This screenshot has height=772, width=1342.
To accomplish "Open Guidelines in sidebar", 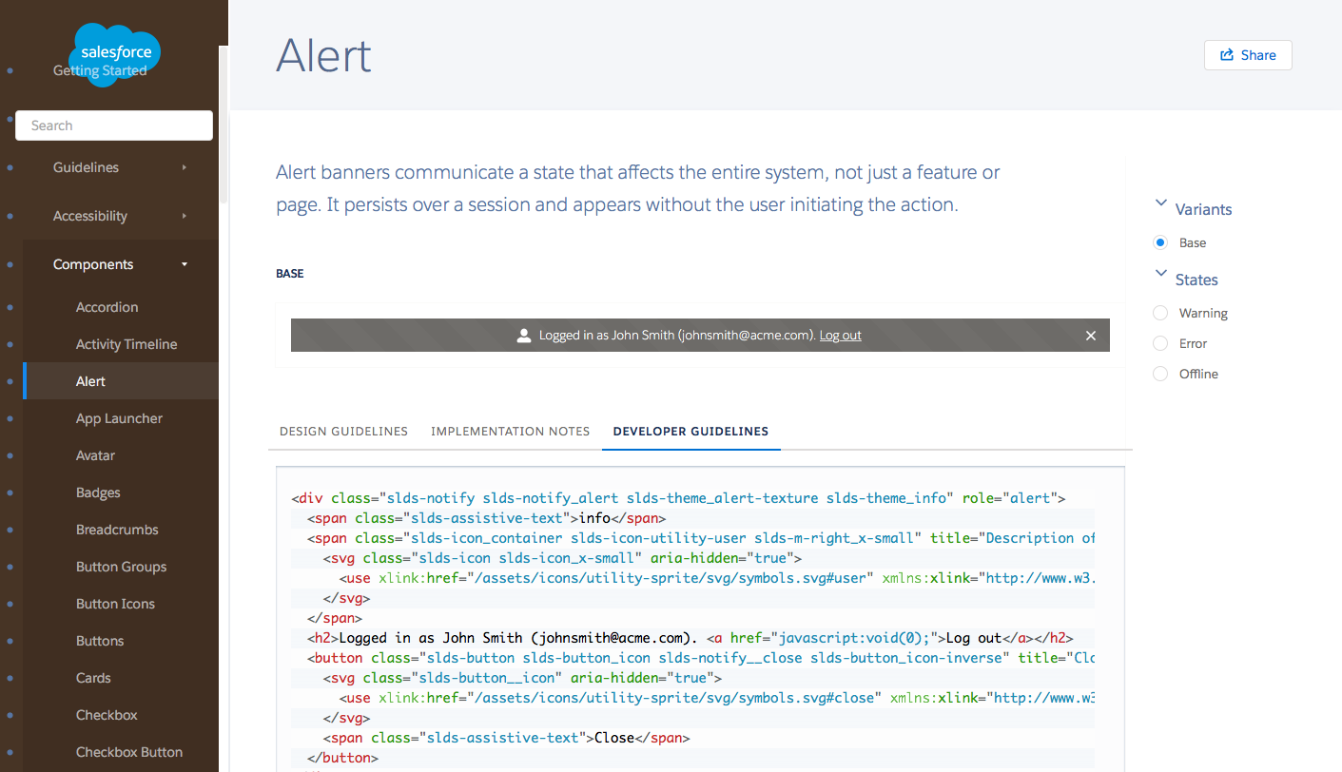I will pyautogui.click(x=86, y=167).
